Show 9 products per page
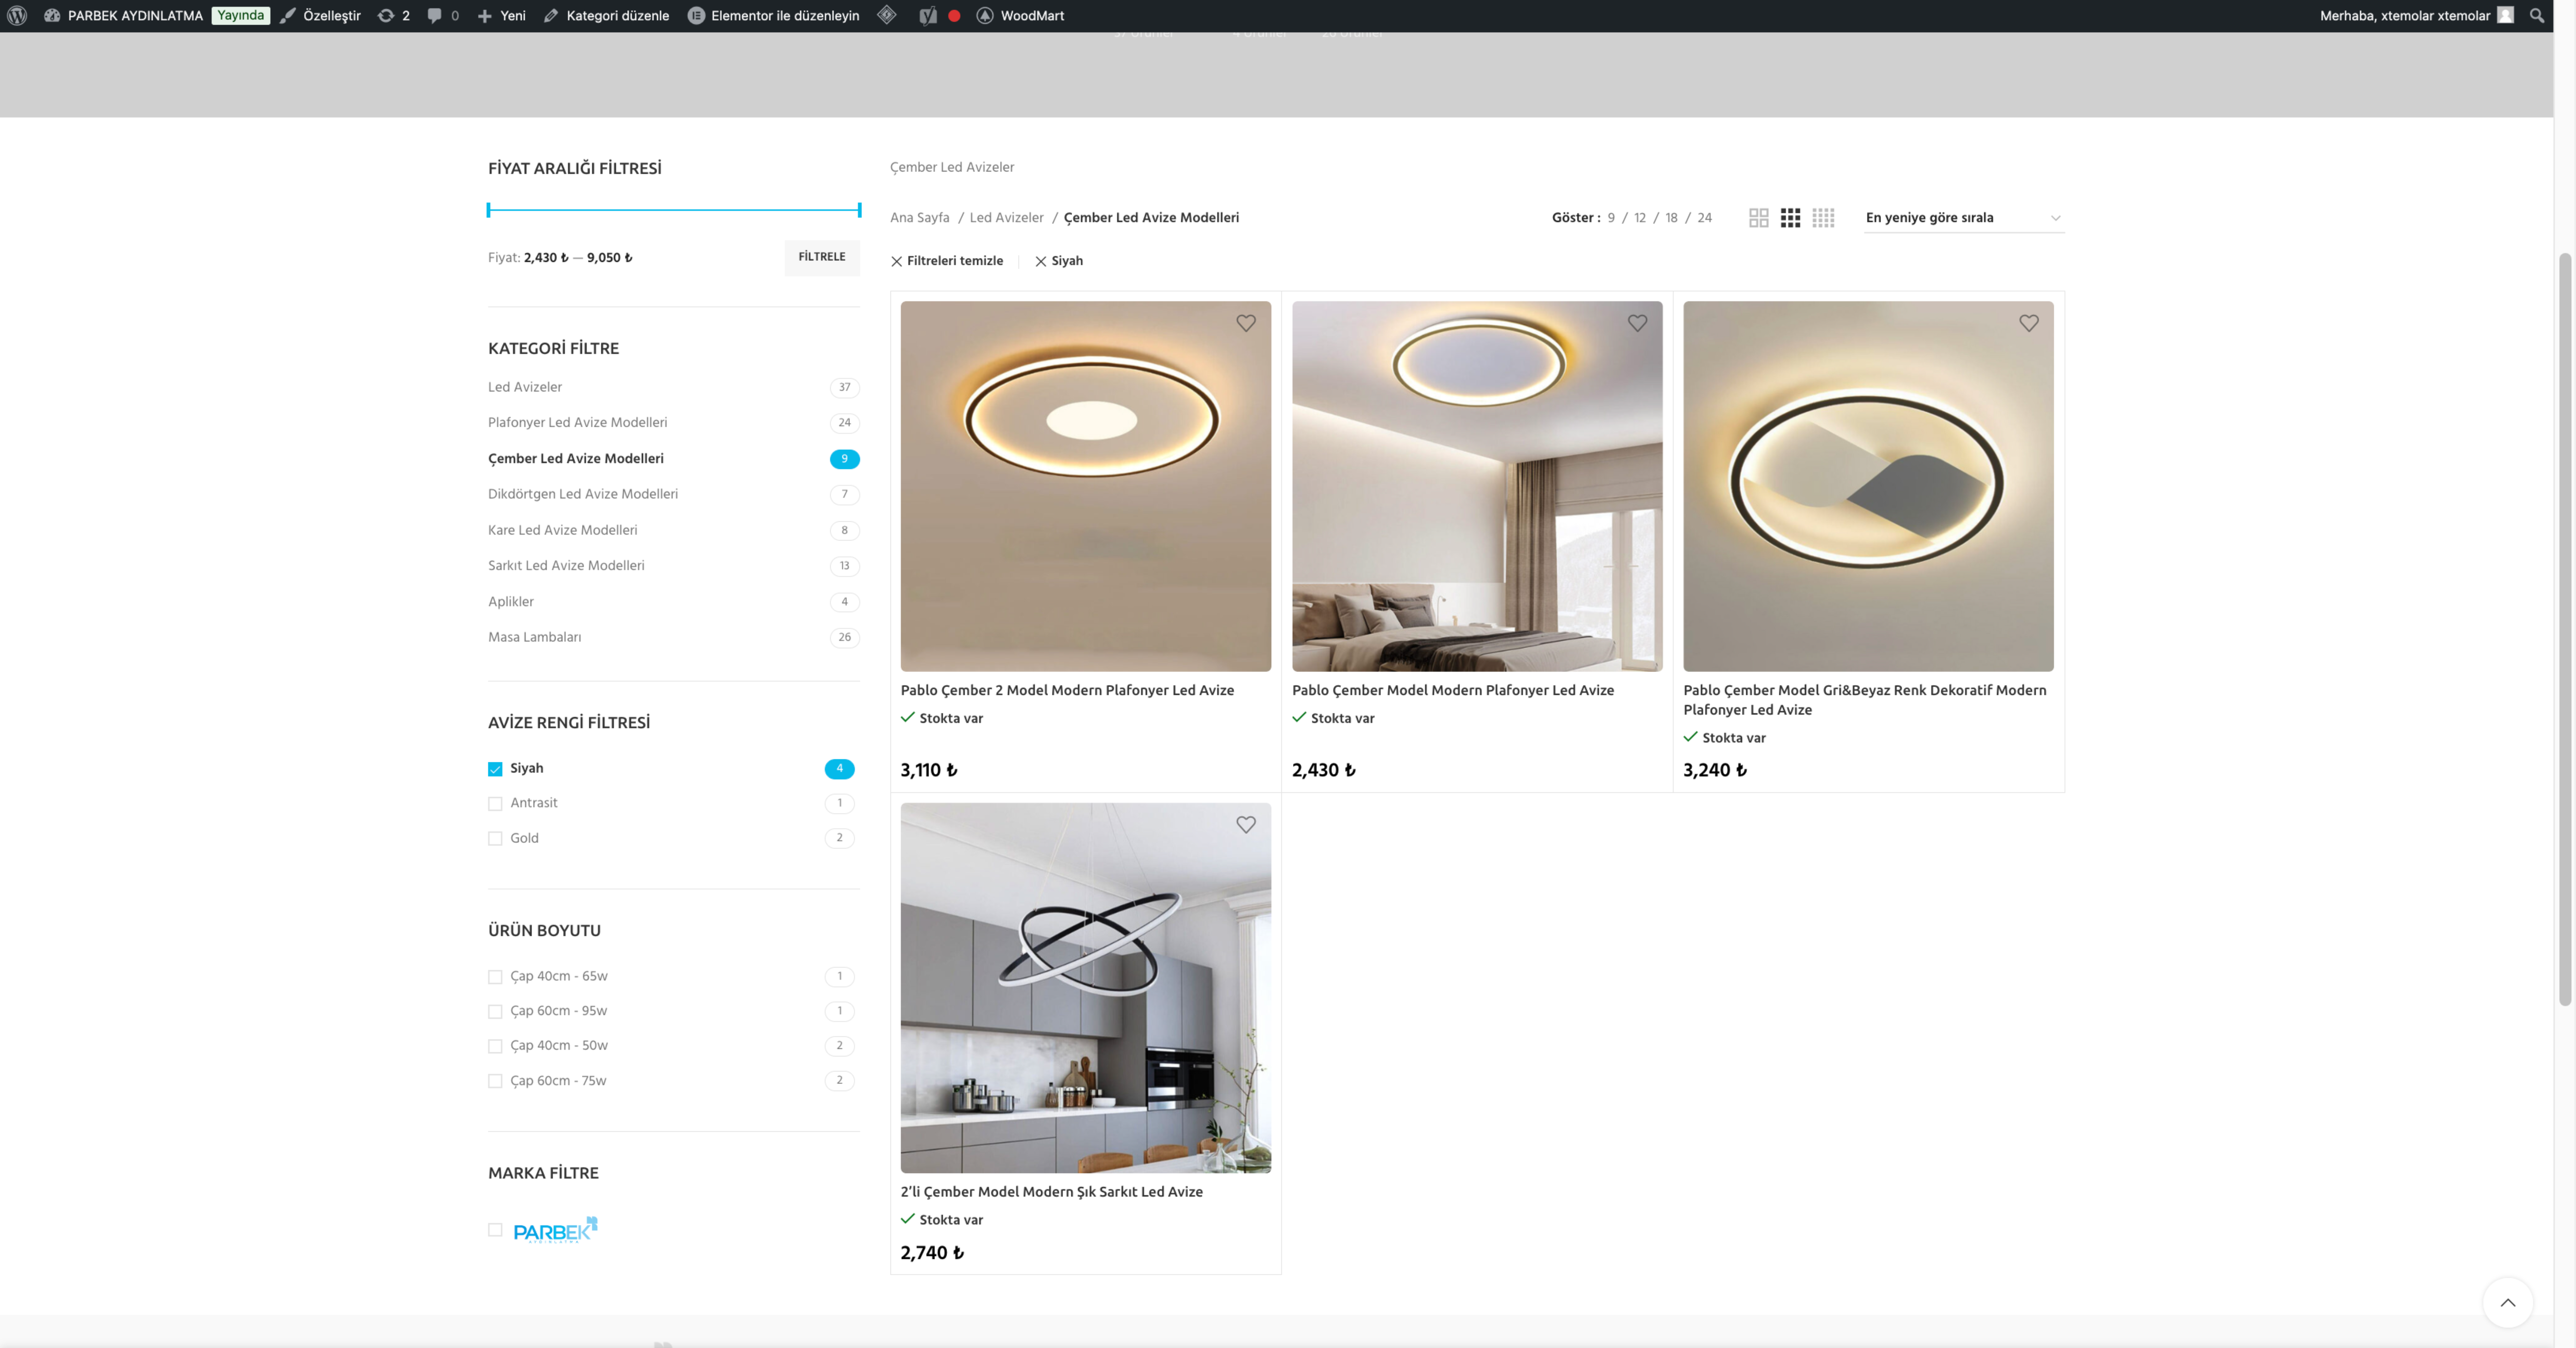2576x1348 pixels. click(x=1611, y=218)
